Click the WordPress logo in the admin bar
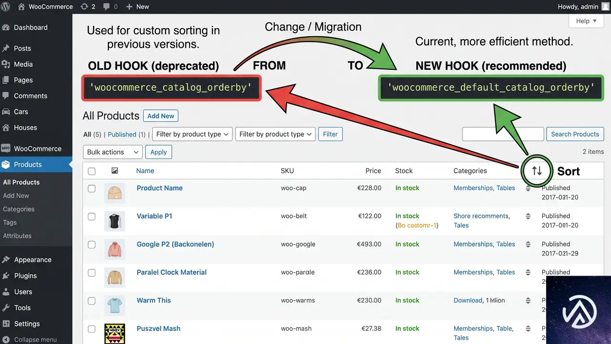The width and height of the screenshot is (611, 344). coord(6,7)
